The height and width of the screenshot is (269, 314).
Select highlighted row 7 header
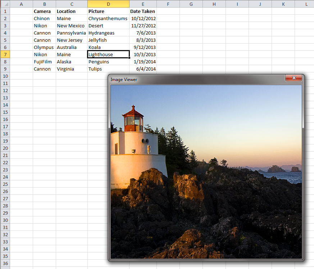pos(5,54)
